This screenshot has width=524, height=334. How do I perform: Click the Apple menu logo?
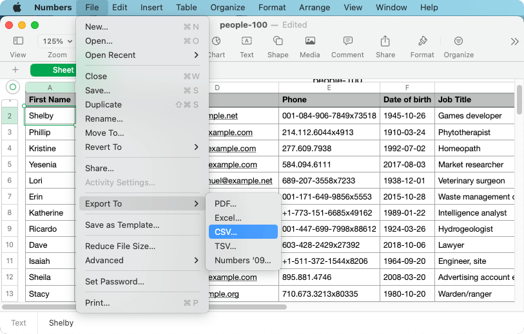pyautogui.click(x=17, y=8)
